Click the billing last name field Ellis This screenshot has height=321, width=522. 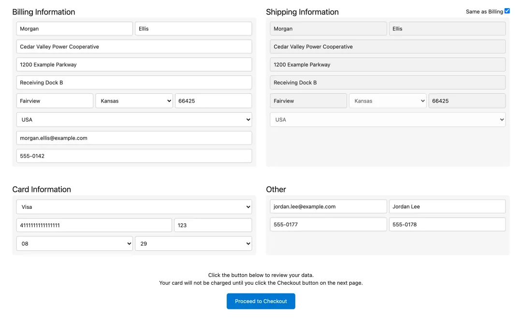193,29
